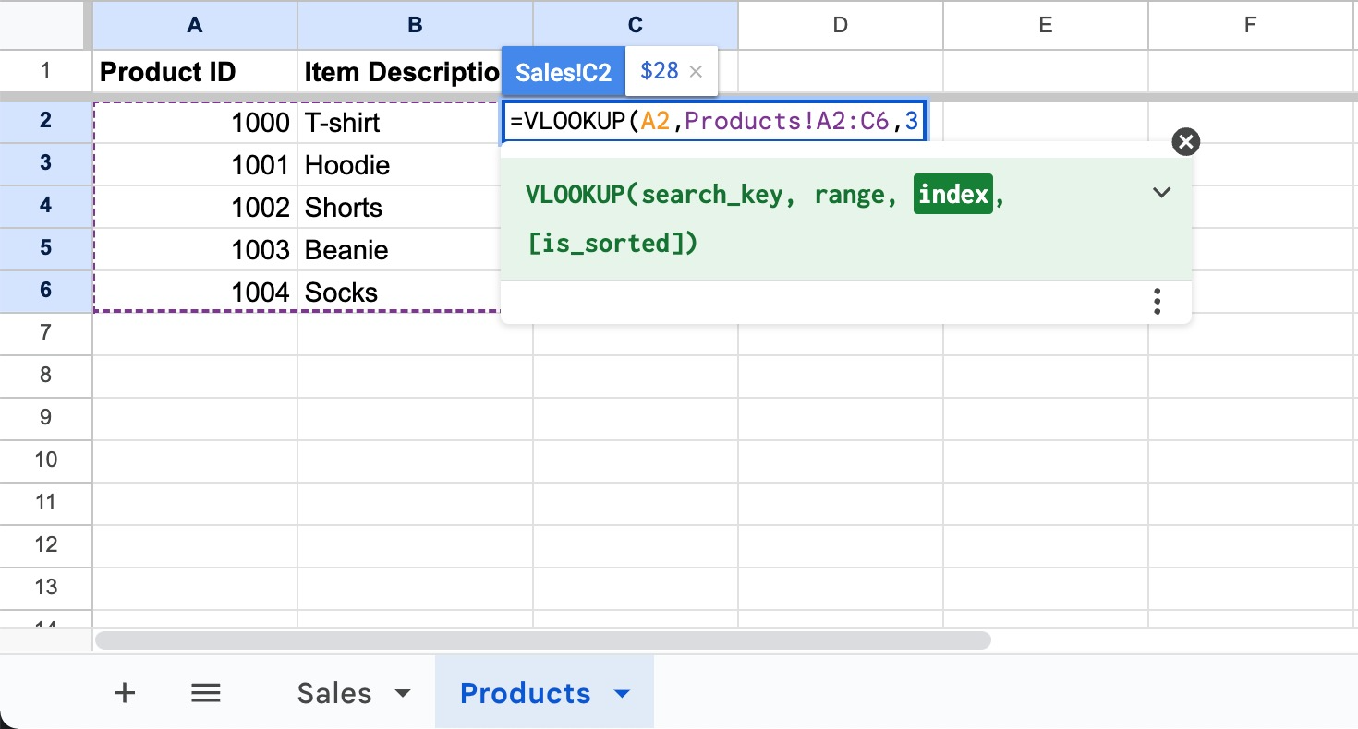The image size is (1358, 729).
Task: Open the Products sheet dropdown menu
Action: pos(622,692)
